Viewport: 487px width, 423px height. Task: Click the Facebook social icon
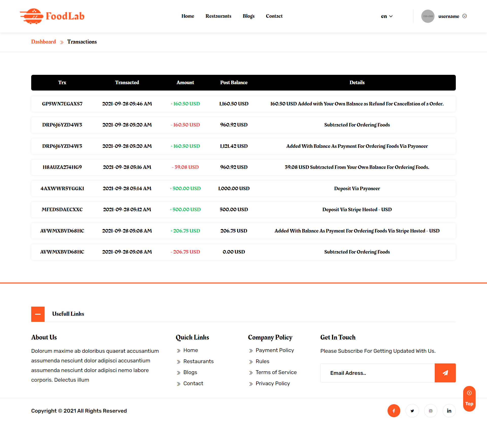coord(394,411)
